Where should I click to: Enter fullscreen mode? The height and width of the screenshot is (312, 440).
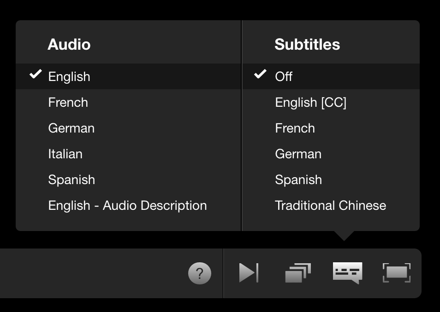[397, 273]
